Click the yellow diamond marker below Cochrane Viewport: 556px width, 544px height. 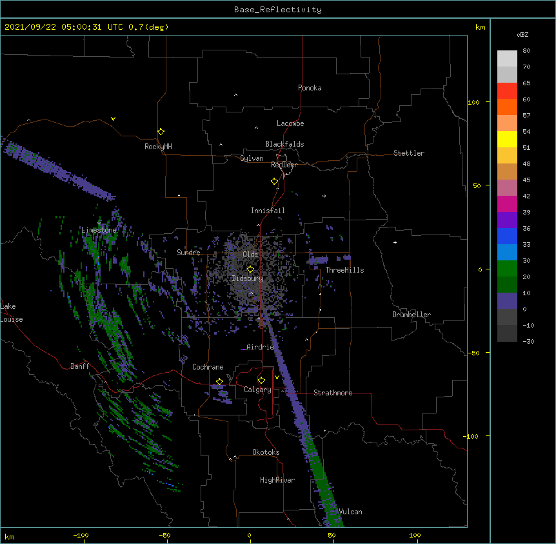219,382
